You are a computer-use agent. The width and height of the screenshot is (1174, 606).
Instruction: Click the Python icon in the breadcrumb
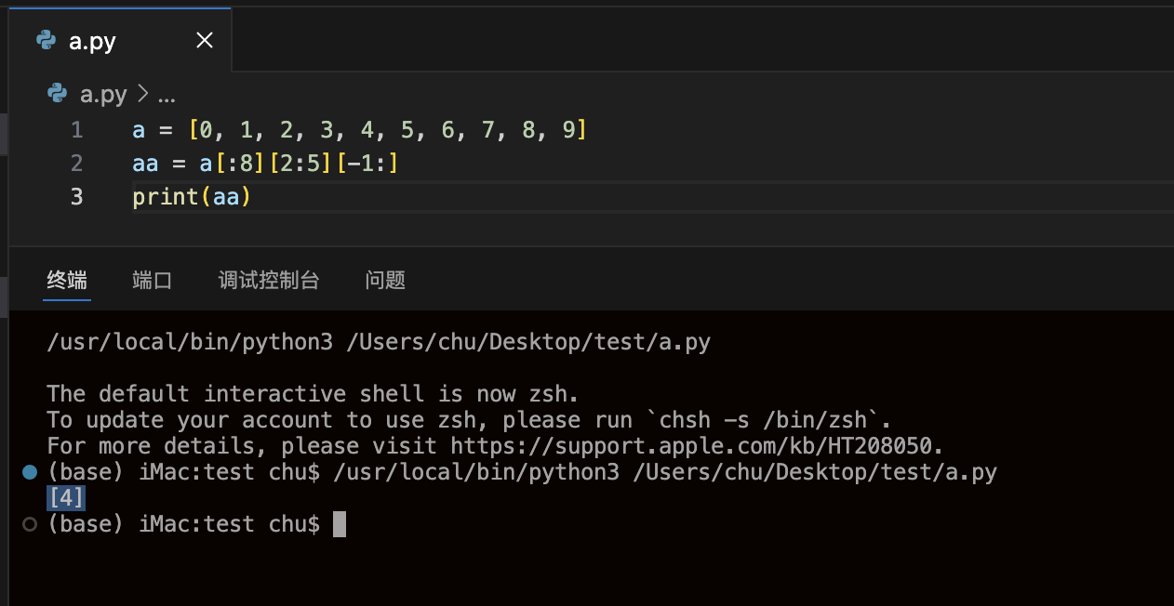click(x=58, y=93)
